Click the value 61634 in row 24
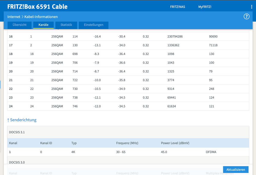The width and height of the screenshot is (256, 175). point(172,106)
